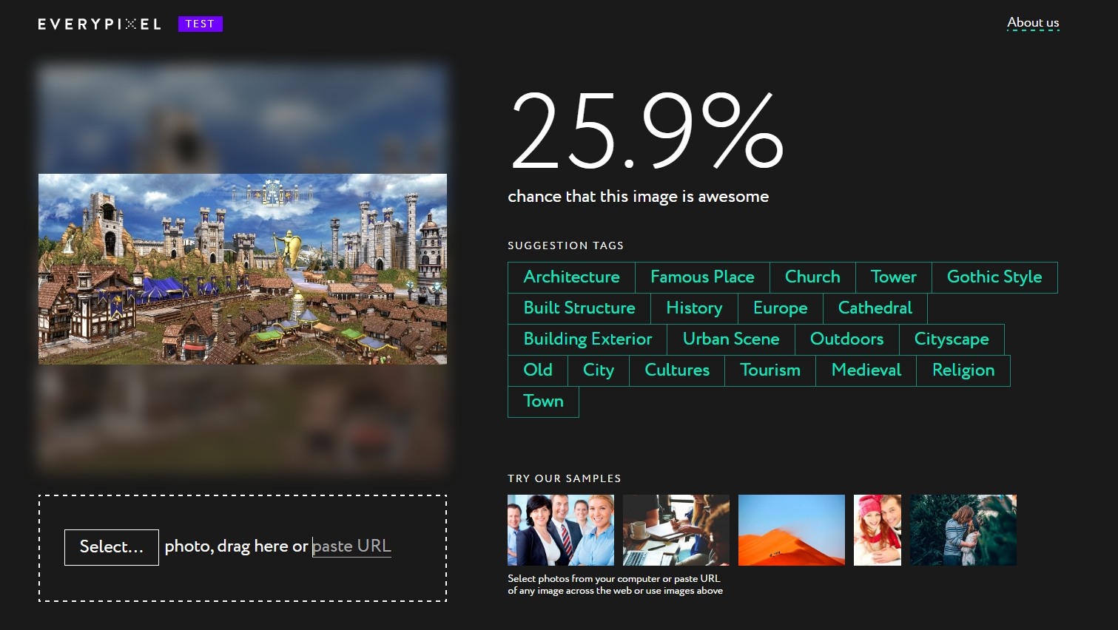The height and width of the screenshot is (630, 1118).
Task: Choose the business team sample photo
Action: (x=561, y=530)
